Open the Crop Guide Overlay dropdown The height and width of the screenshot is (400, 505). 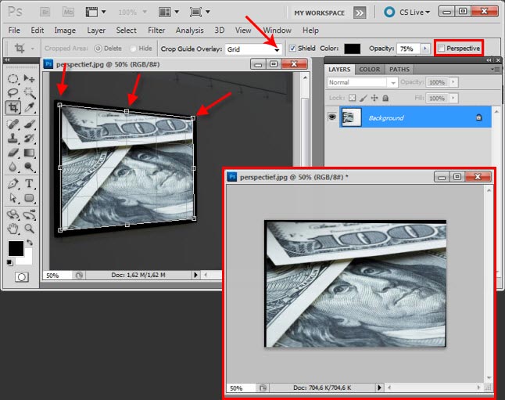coord(253,49)
